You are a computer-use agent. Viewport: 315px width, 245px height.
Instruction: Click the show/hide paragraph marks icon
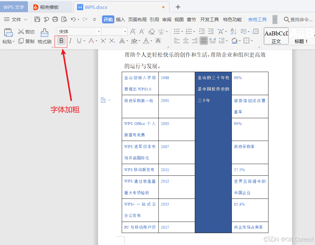tap(243, 31)
